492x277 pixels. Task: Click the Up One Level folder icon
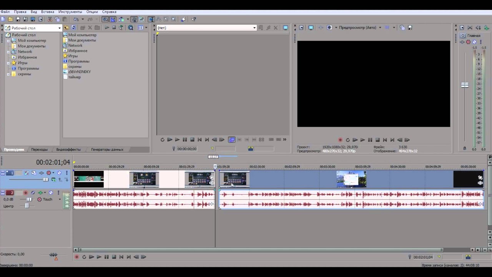coord(66,28)
